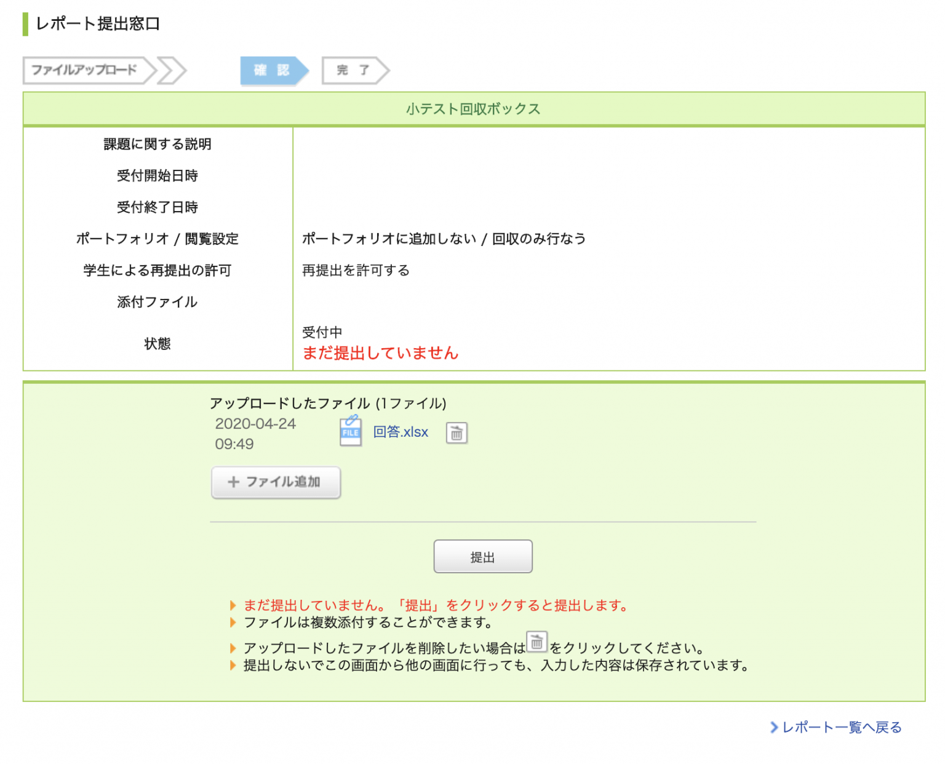Click the upload timestamp 2020-04-24 09:49
The image size is (945, 764).
click(x=256, y=433)
